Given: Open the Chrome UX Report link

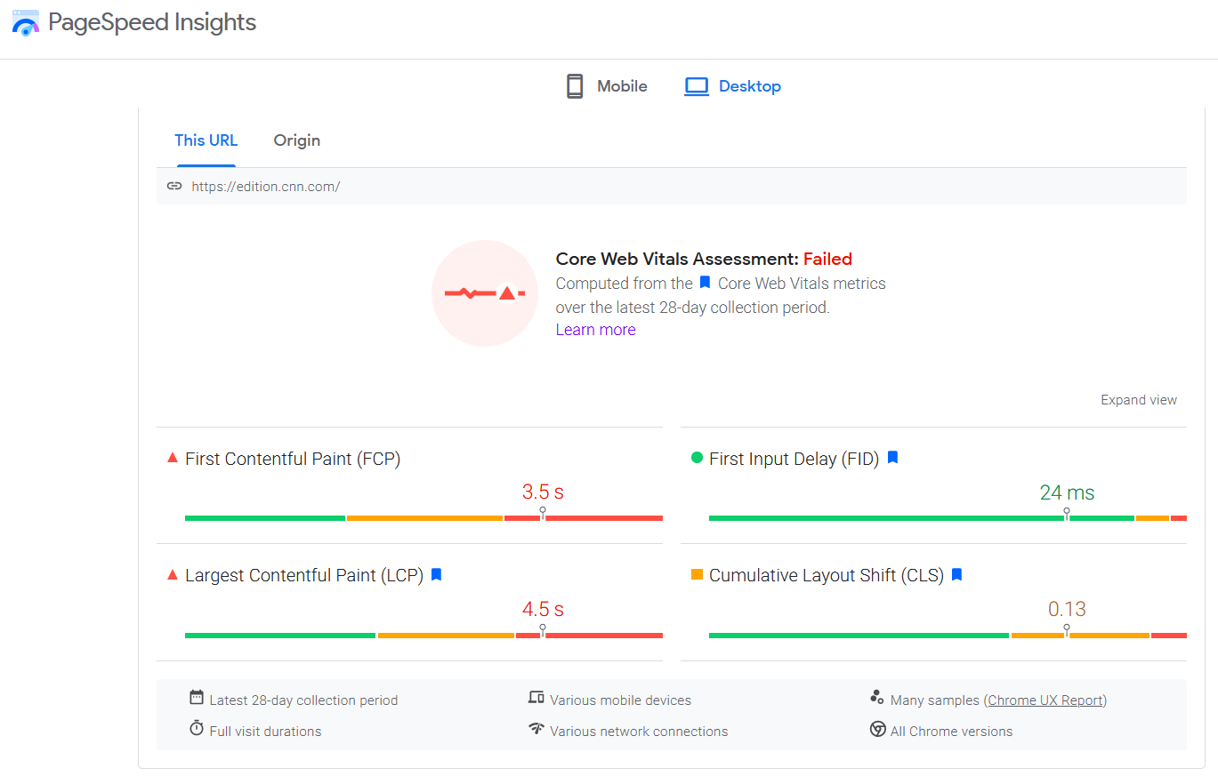Looking at the screenshot, I should point(1045,700).
